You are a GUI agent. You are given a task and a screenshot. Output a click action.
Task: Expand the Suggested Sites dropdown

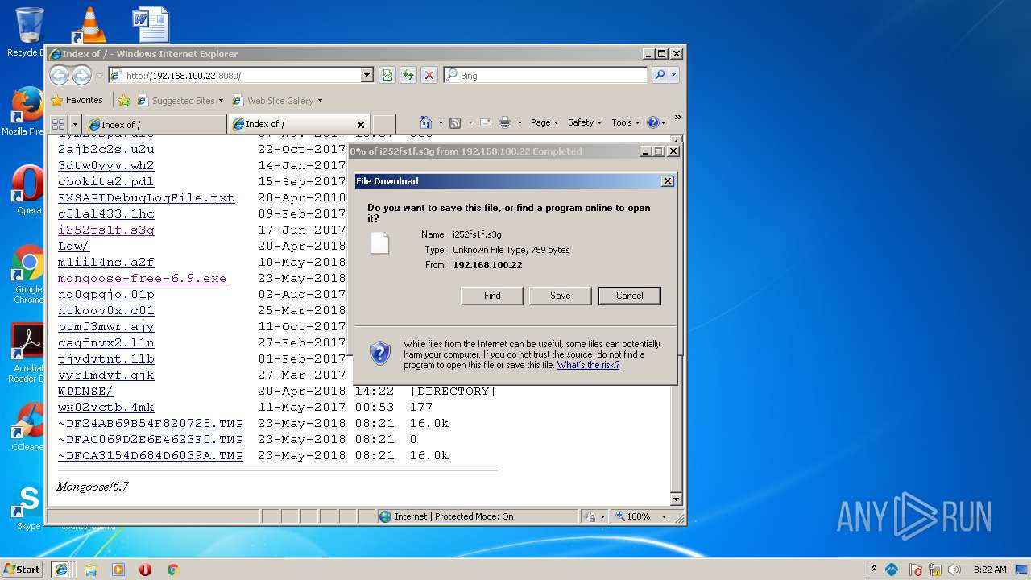click(221, 101)
